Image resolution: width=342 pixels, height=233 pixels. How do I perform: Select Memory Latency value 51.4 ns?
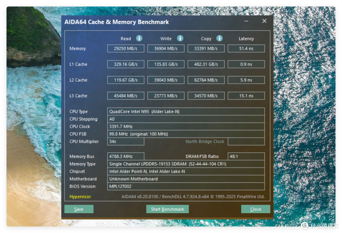click(246, 48)
